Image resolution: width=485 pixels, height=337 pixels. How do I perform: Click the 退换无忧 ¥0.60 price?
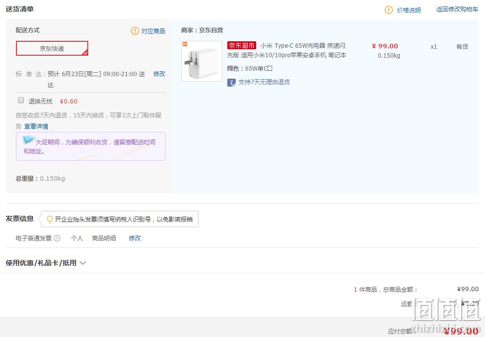tap(69, 102)
